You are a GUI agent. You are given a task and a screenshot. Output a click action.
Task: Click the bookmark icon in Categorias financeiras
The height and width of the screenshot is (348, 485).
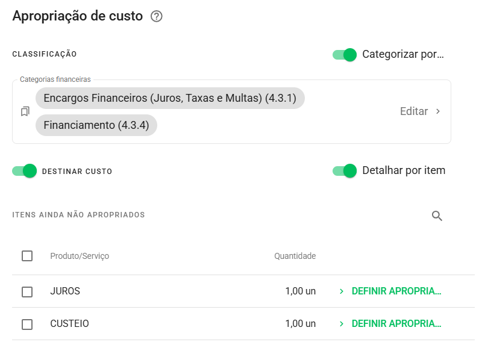(25, 111)
